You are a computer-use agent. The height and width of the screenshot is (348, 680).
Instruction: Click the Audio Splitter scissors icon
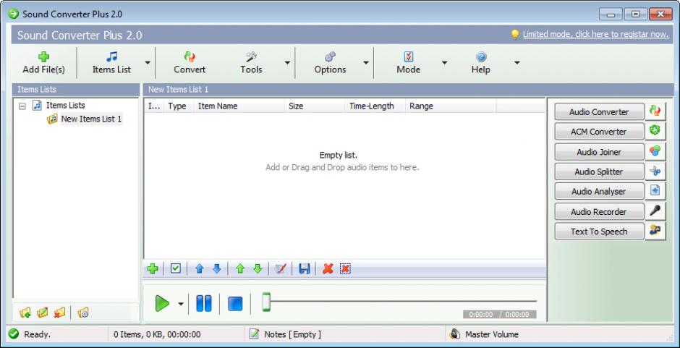point(655,171)
